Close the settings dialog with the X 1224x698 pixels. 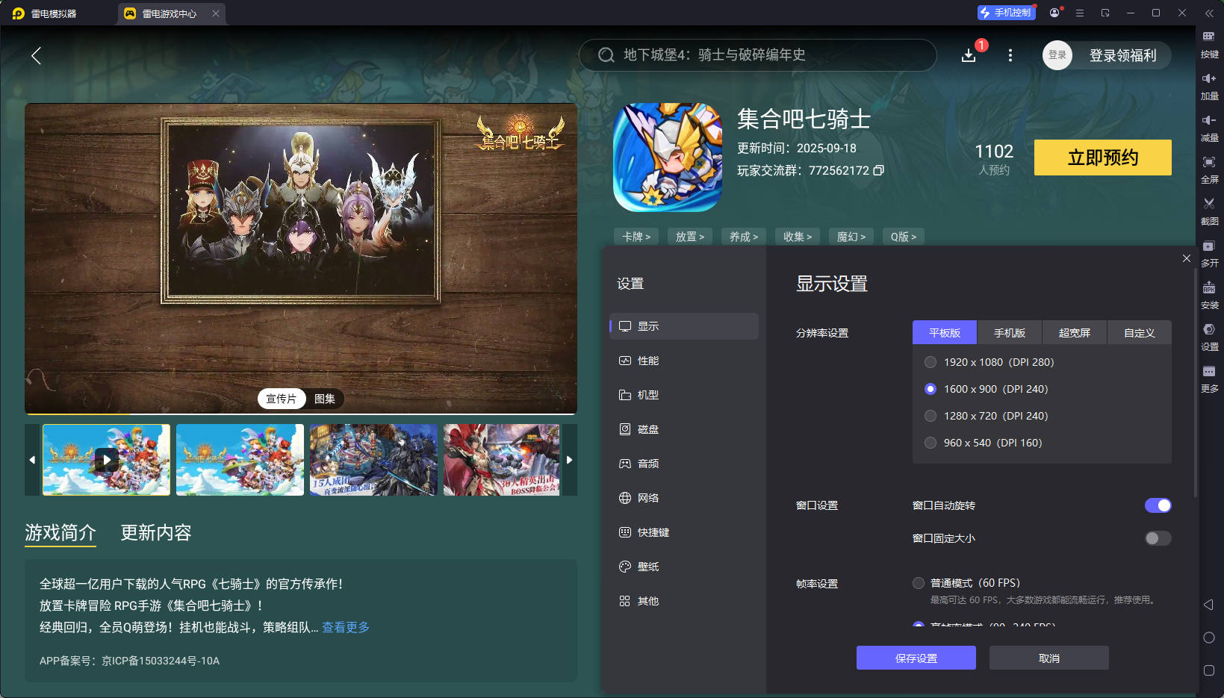click(1187, 258)
